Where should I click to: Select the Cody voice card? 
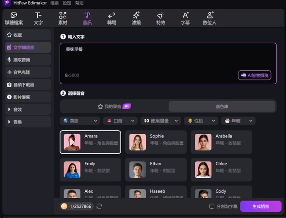222,192
